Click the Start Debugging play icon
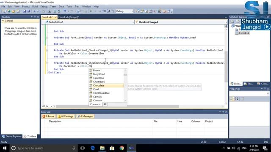 click(x=91, y=11)
